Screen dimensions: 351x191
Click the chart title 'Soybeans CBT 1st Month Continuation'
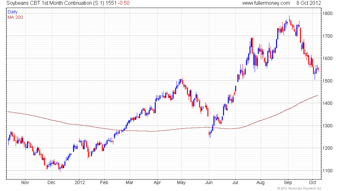tap(49, 3)
